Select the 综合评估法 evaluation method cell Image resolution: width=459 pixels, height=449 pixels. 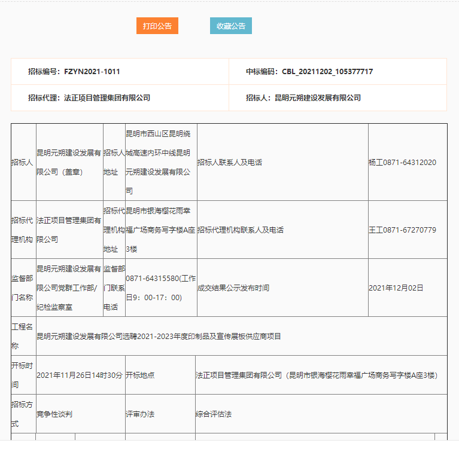click(x=214, y=414)
